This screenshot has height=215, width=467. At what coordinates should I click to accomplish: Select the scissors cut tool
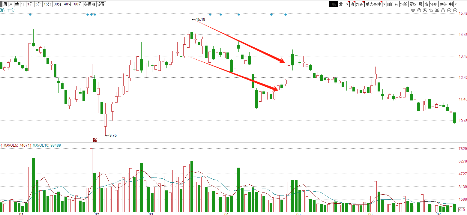coord(437,10)
